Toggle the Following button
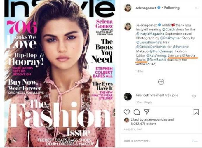The image size is (202, 148). point(172,8)
